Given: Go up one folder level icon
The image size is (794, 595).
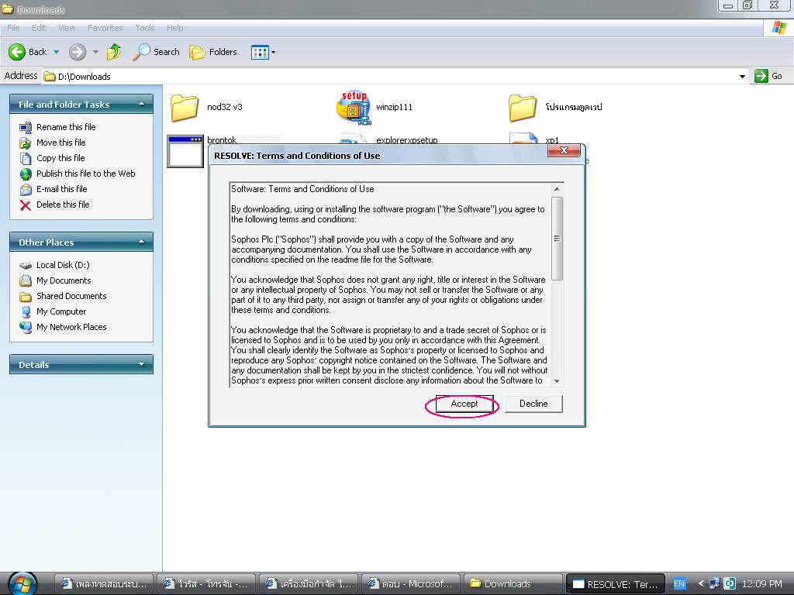Looking at the screenshot, I should coord(114,52).
